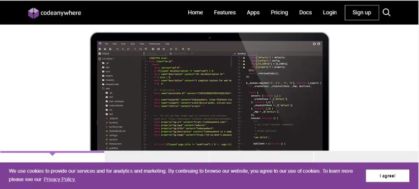This screenshot has height=189, width=419.
Task: Open the File menu in the editor
Action: 106,43
